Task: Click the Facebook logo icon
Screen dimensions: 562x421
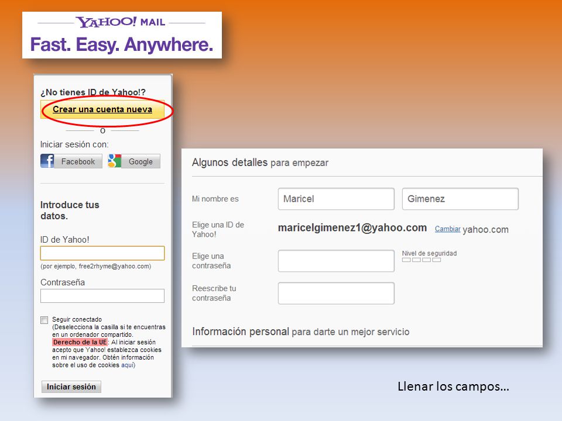Action: (x=47, y=161)
